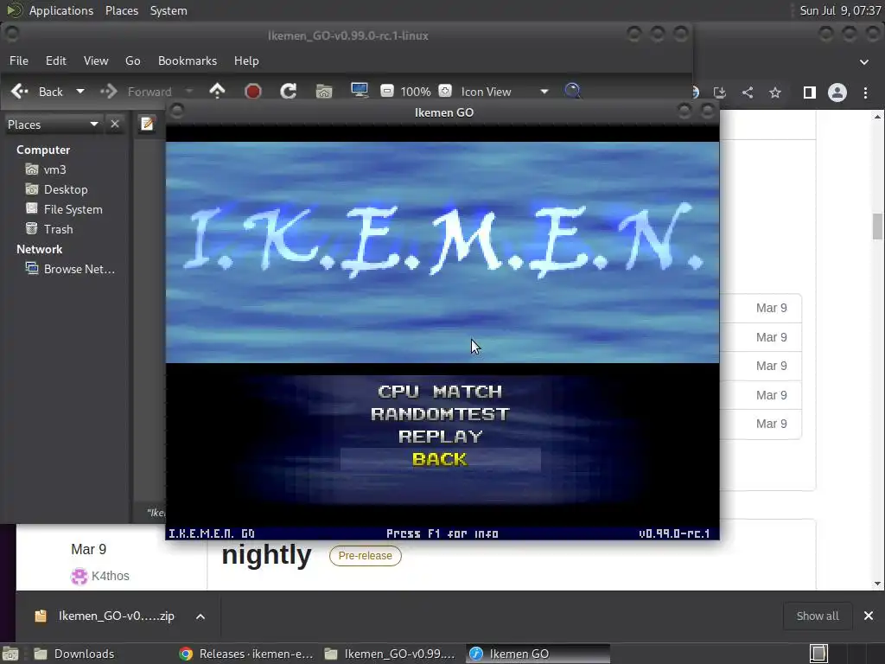Go Forward in the file manager toolbar
The height and width of the screenshot is (664, 885).
coord(137,92)
